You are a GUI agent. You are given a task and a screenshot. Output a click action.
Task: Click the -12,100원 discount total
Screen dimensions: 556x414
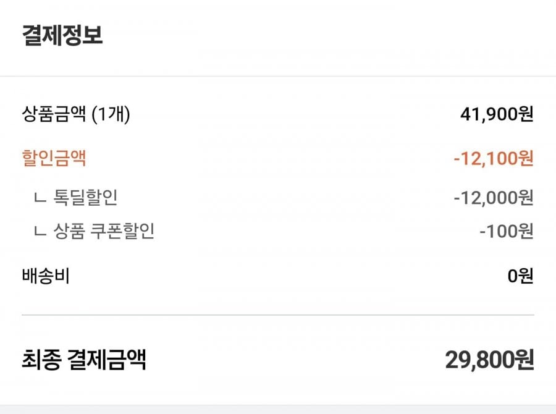click(494, 158)
